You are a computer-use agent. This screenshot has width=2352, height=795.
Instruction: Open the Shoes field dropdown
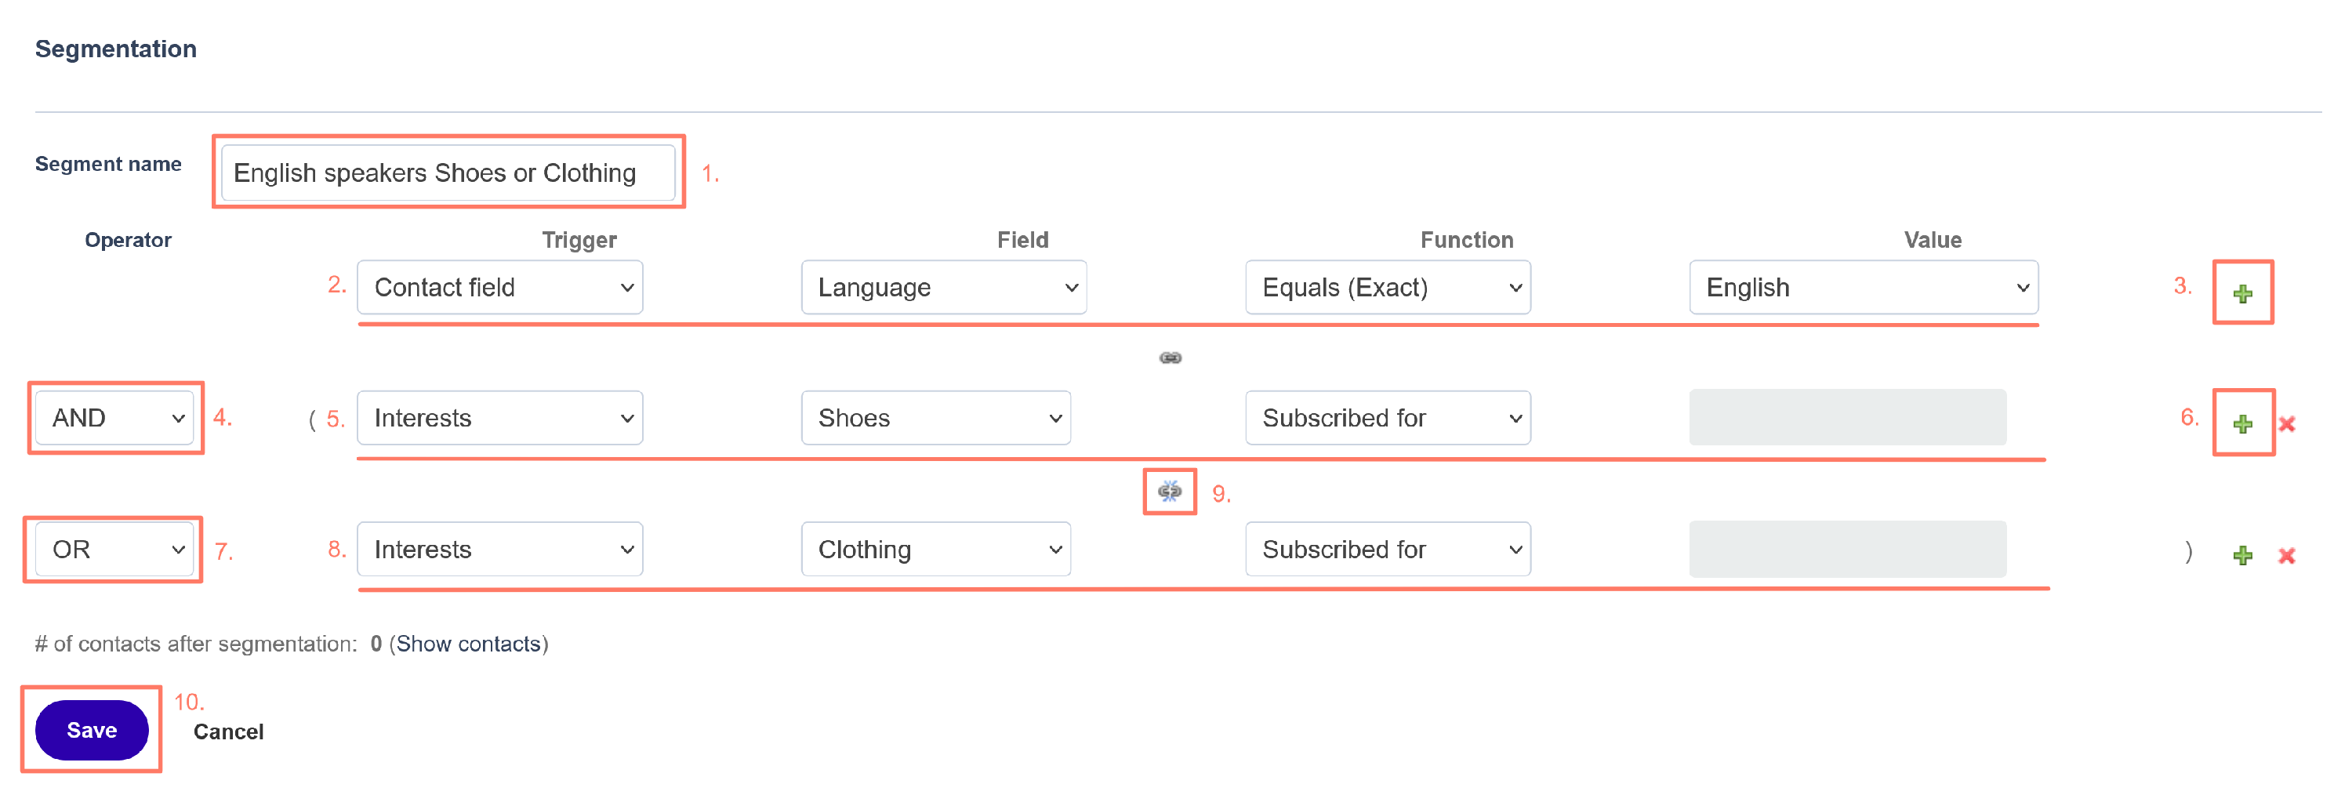[x=935, y=418]
